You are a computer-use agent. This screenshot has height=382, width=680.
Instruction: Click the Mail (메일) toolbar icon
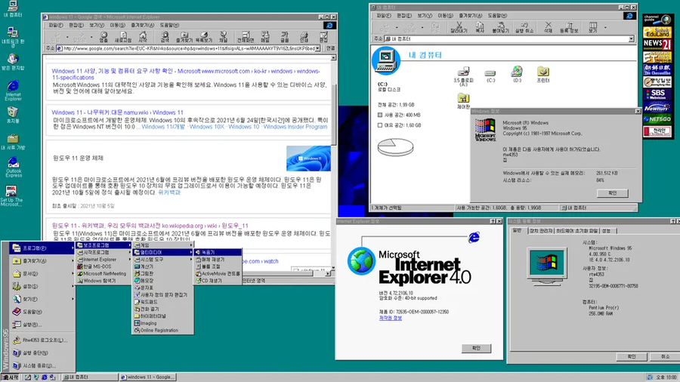[x=265, y=36]
